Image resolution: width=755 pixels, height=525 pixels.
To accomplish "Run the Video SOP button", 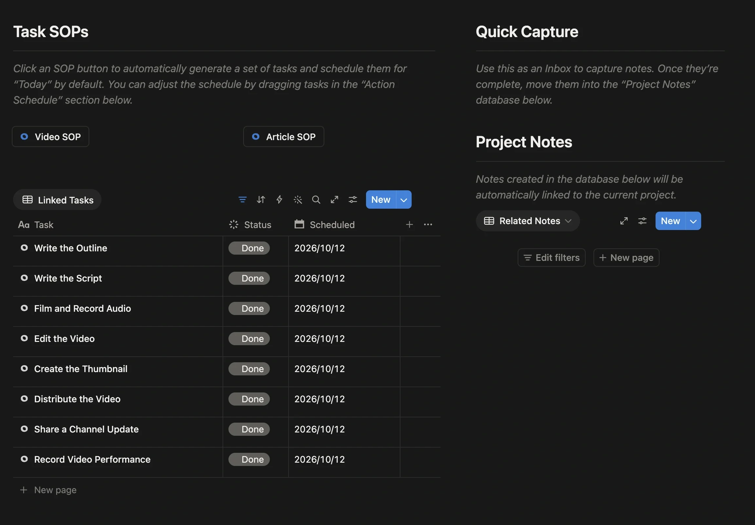I will (x=51, y=136).
